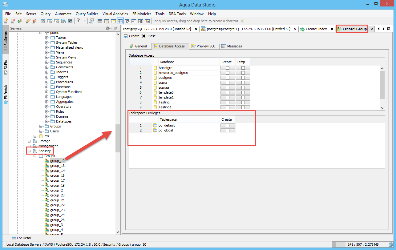
Task: Check Temp for Testing database
Action: point(243,102)
